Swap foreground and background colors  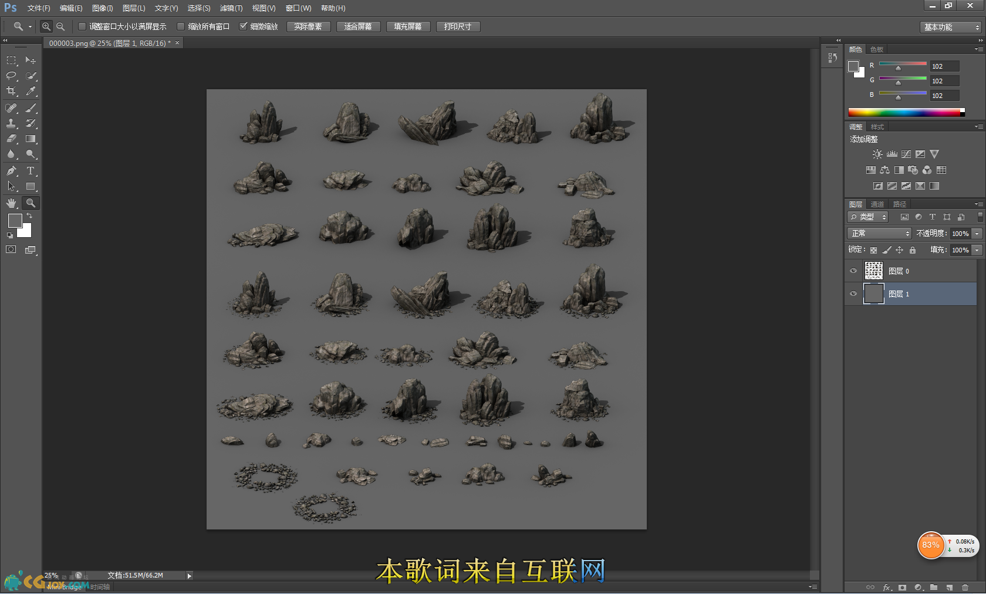click(x=30, y=216)
